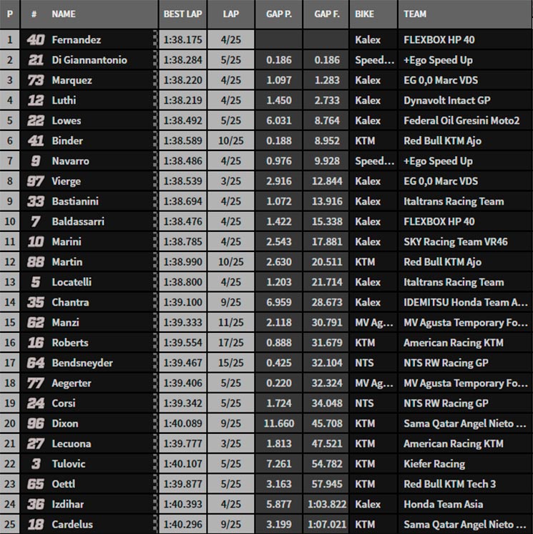Click the # rider number column header
This screenshot has height=534, width=533.
[34, 14]
